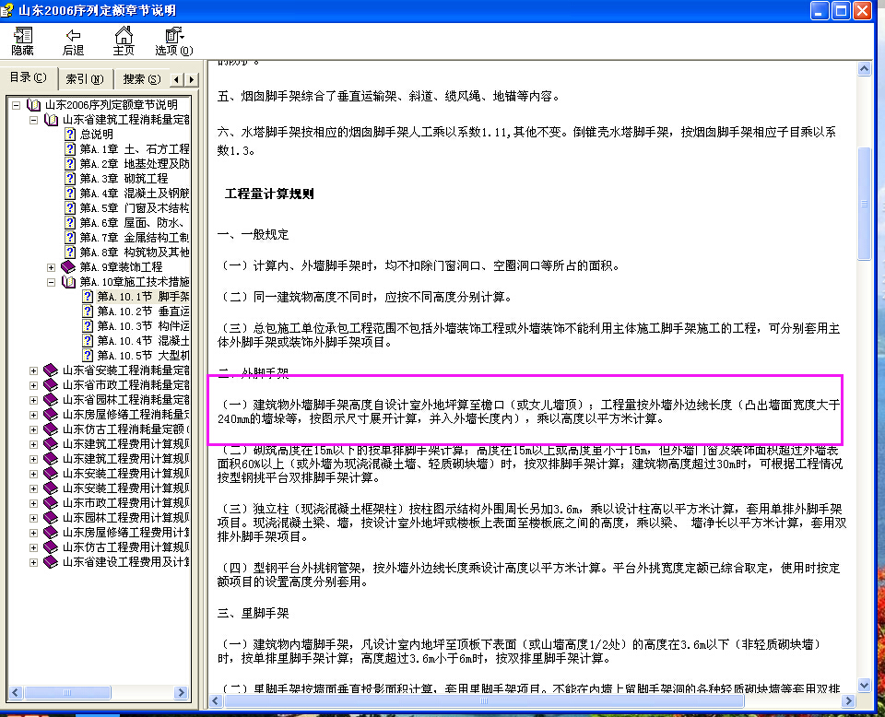Click the 后退 (Back) toolbar button

[74, 41]
